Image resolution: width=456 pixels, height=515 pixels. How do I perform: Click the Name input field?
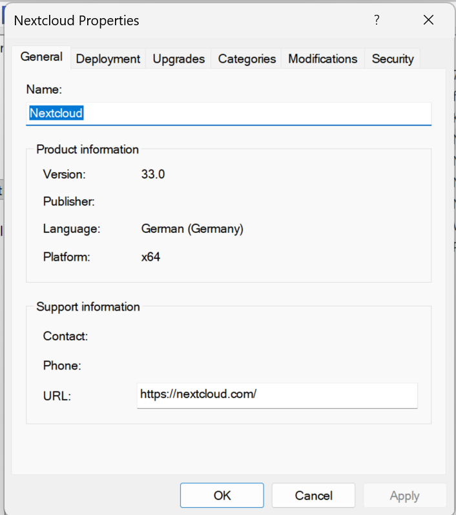click(x=229, y=113)
